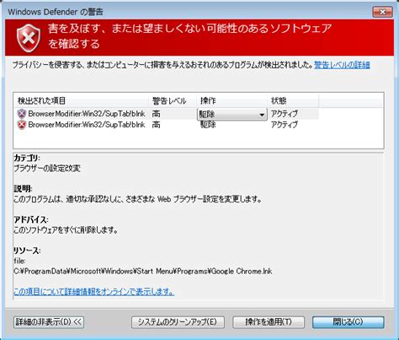The height and width of the screenshot is (340, 399).
Task: Open the 駆除 action dropdown in the first row
Action: point(232,115)
